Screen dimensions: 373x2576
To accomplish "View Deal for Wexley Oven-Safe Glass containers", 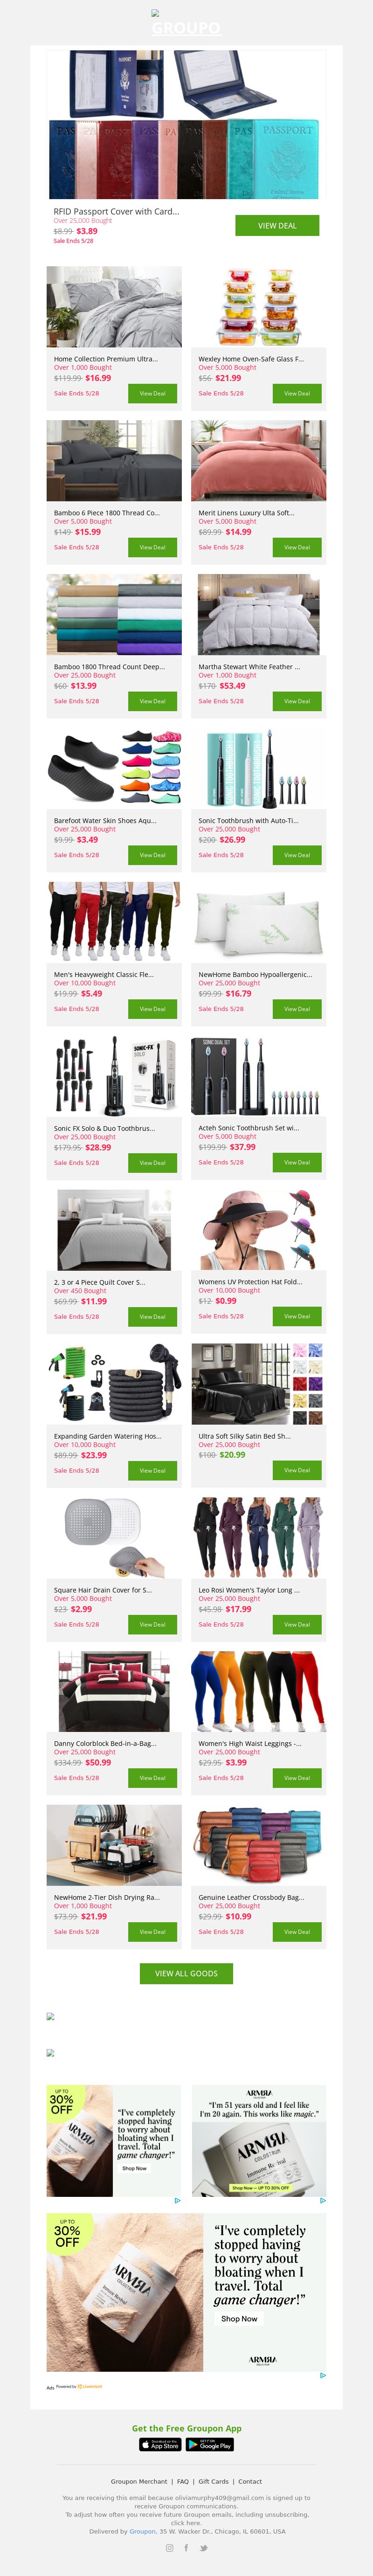I will pyautogui.click(x=297, y=393).
